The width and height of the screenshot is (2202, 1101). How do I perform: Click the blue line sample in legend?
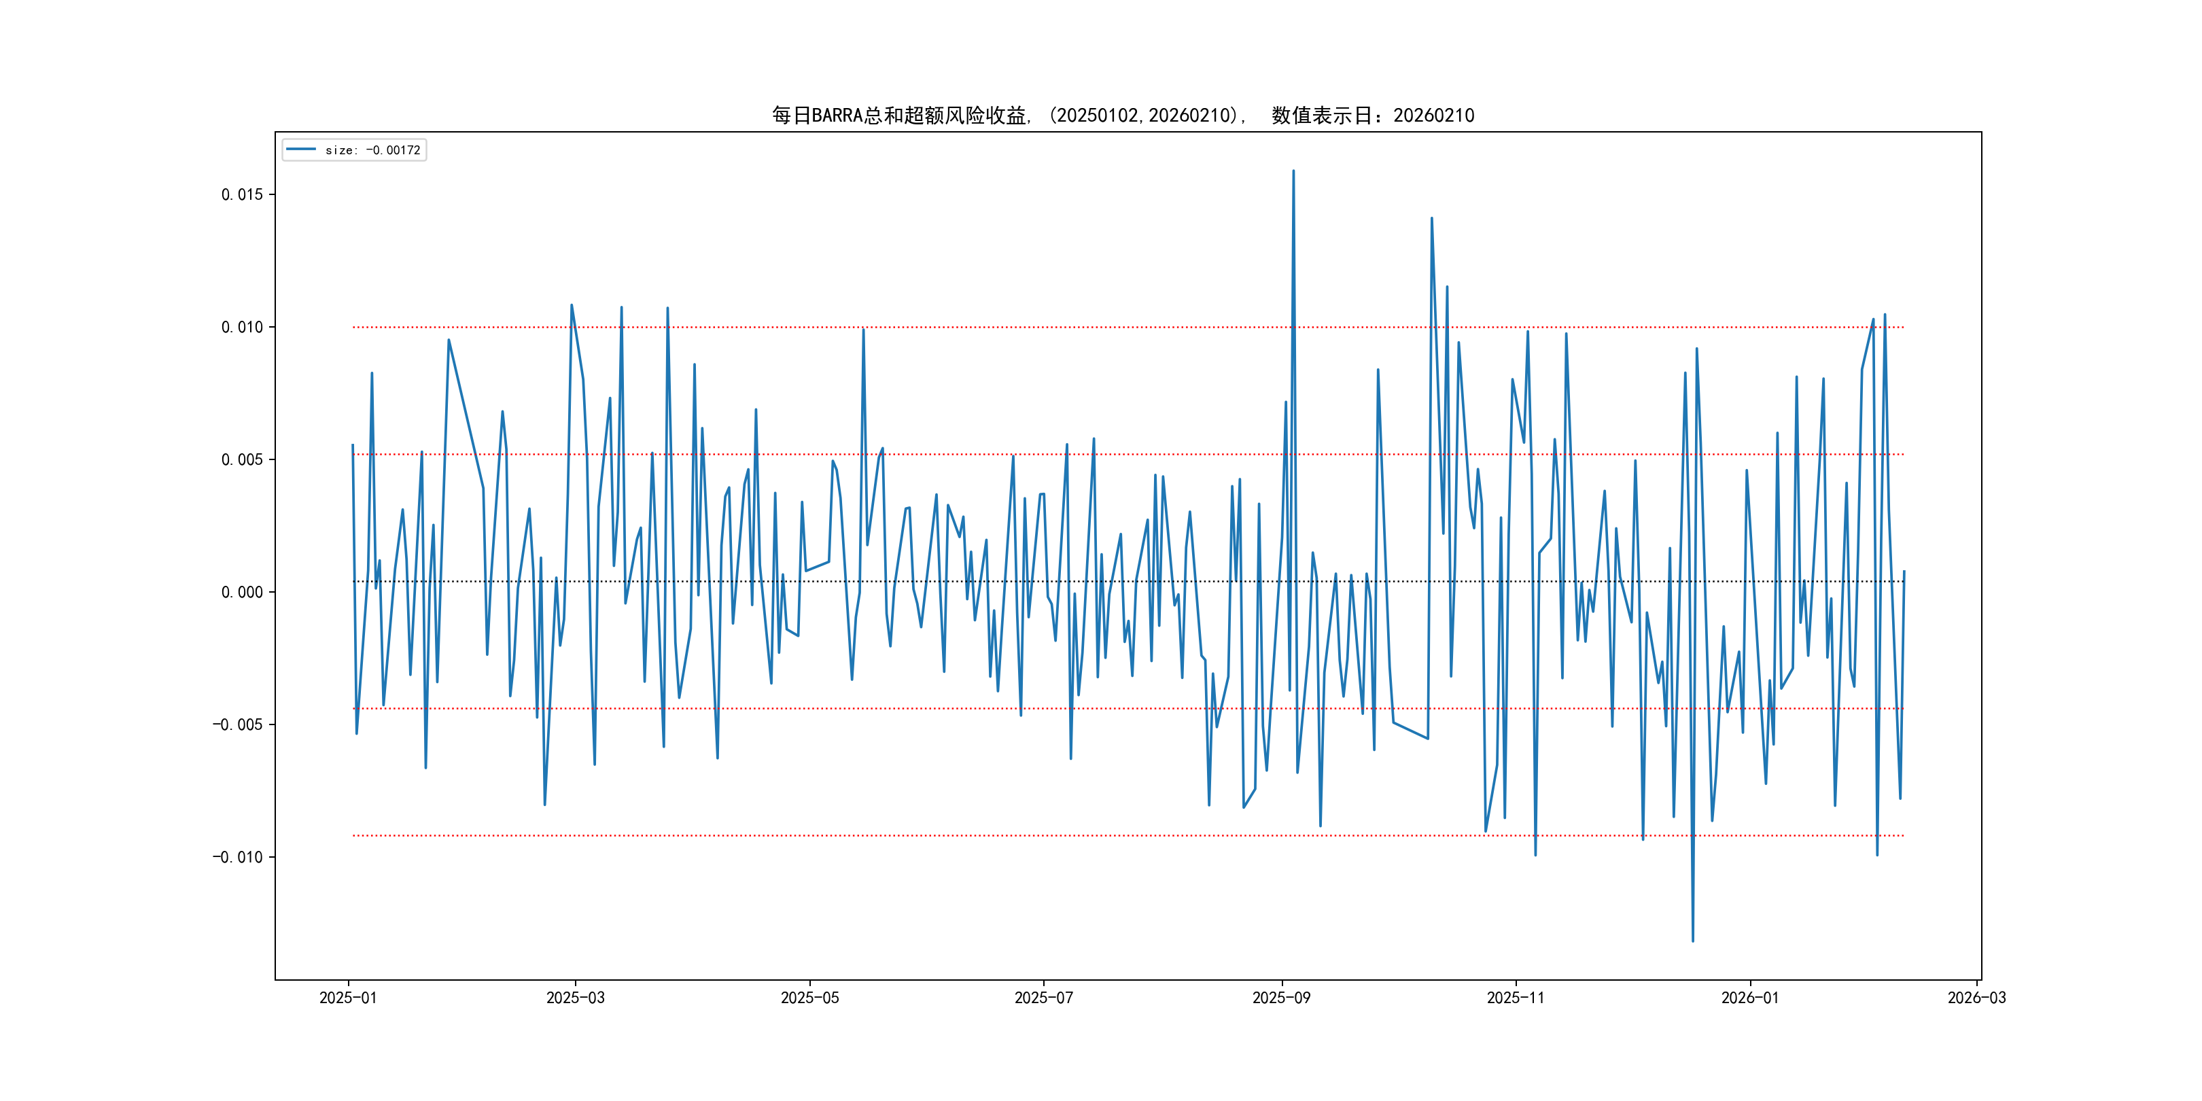tap(301, 150)
